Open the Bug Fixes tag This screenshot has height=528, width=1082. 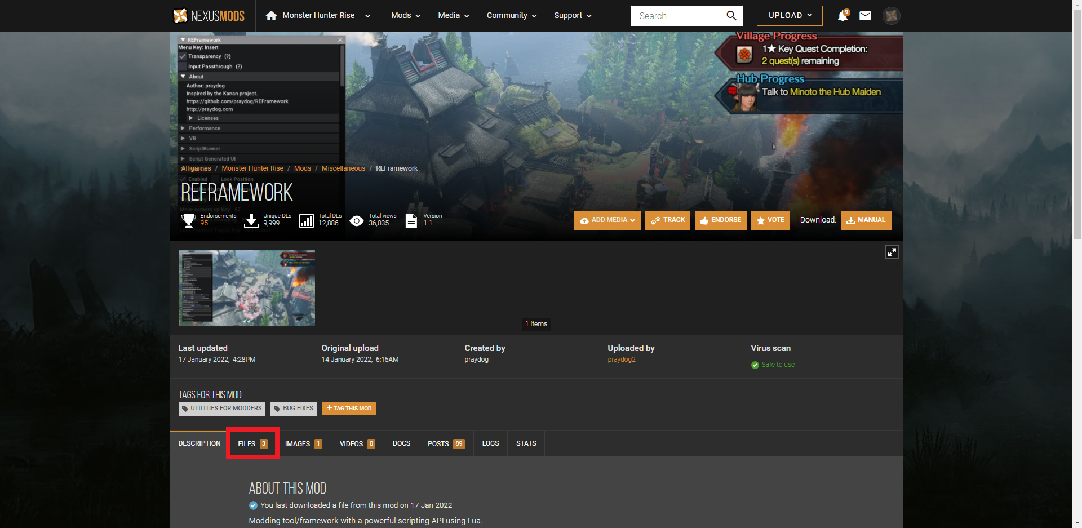(294, 409)
